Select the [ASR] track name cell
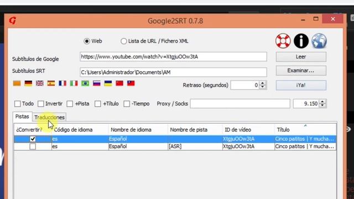This screenshot has width=354, height=199. click(x=195, y=146)
